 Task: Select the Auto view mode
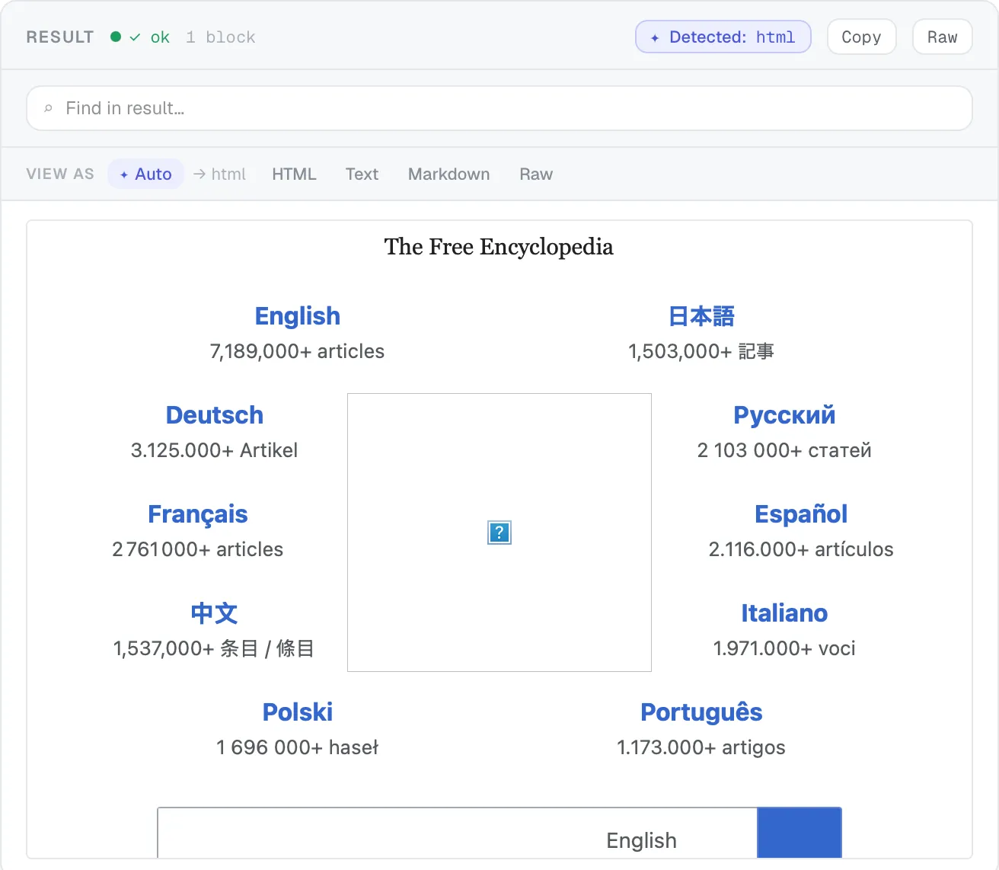[146, 174]
